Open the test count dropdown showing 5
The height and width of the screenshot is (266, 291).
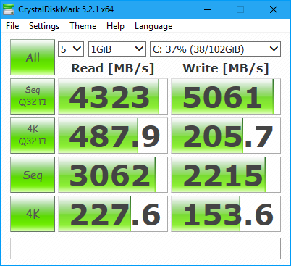click(71, 49)
